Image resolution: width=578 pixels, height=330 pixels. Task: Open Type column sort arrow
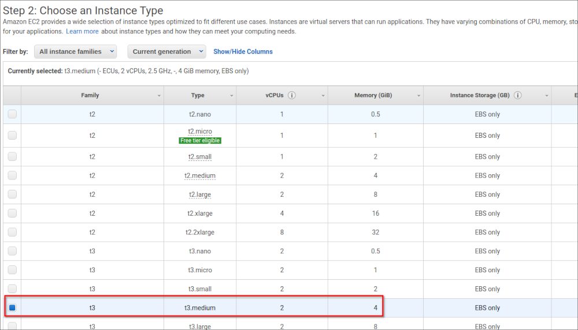pos(232,96)
